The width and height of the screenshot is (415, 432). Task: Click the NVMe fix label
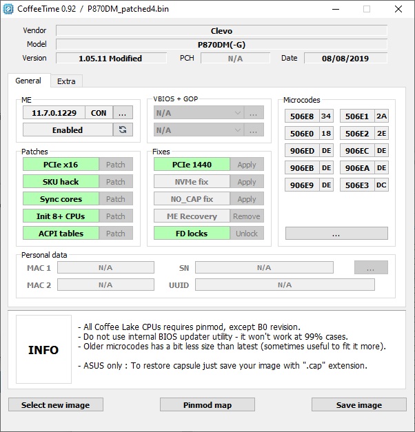[192, 182]
